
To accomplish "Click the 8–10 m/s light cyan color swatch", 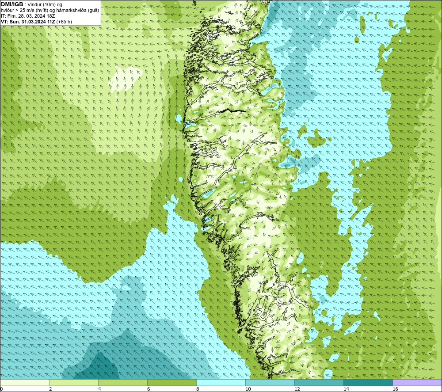I will (x=221, y=382).
